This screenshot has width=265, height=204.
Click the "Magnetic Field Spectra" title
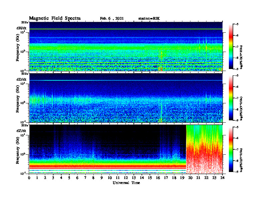[55, 18]
